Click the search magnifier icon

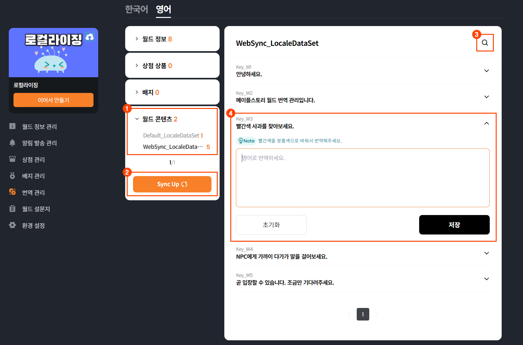485,43
